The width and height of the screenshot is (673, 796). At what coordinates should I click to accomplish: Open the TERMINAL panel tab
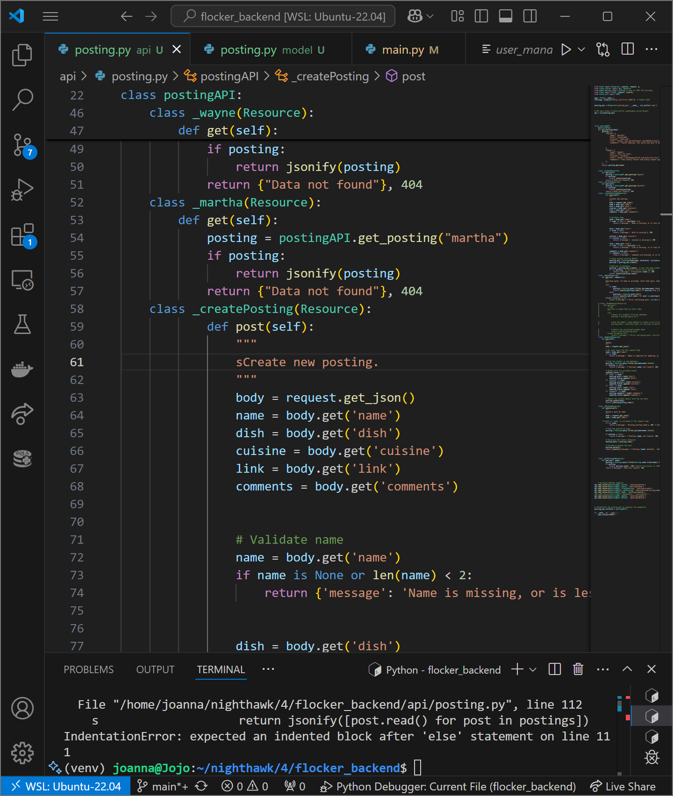click(x=221, y=669)
